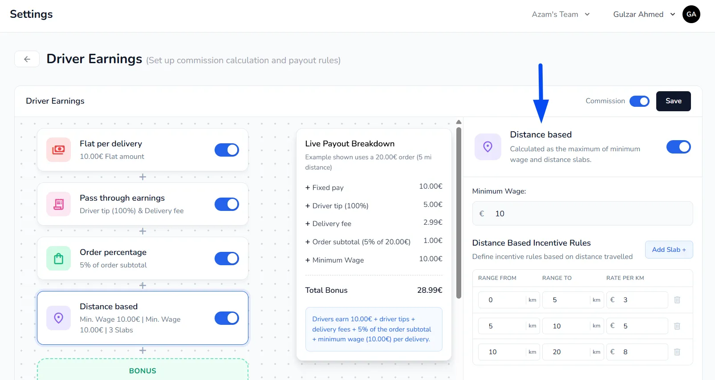Click Rate per km field showing 8

click(637, 352)
